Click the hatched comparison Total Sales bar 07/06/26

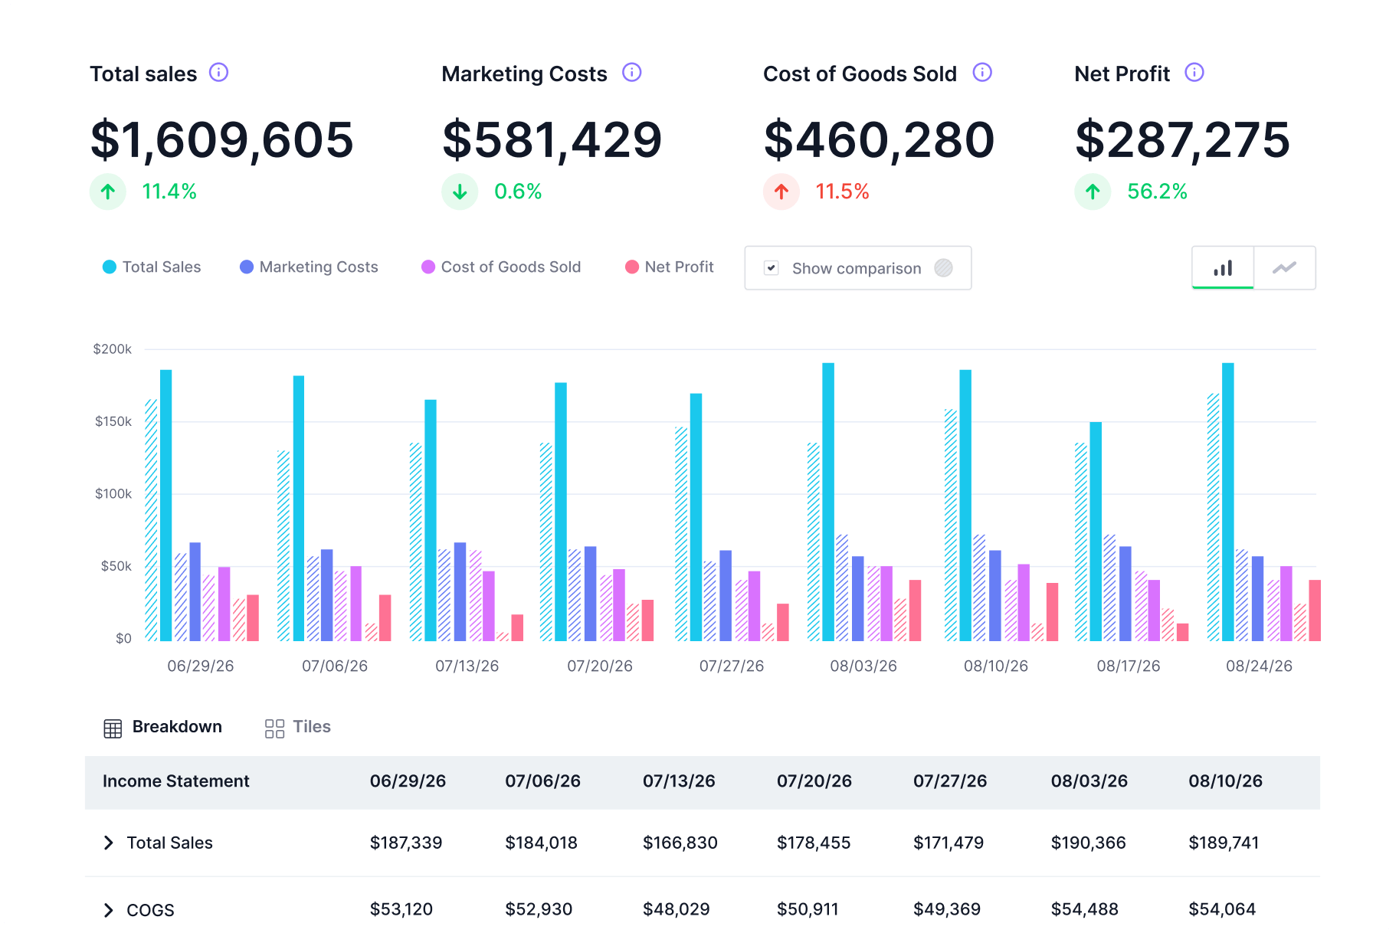tap(283, 546)
